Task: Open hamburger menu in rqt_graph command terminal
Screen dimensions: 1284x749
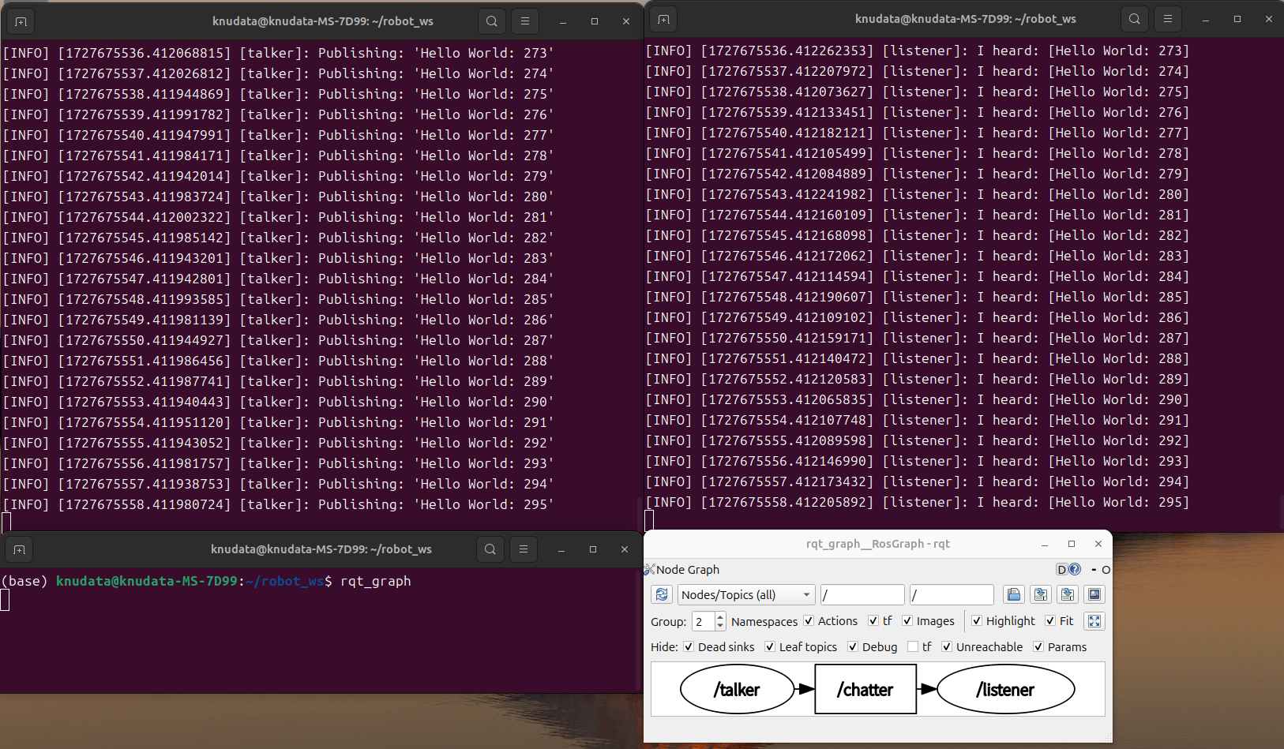Action: (x=524, y=549)
